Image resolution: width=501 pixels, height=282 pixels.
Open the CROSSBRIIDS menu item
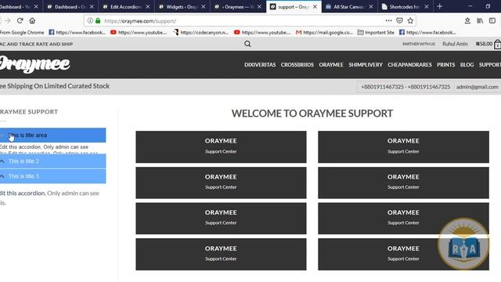[x=297, y=64]
